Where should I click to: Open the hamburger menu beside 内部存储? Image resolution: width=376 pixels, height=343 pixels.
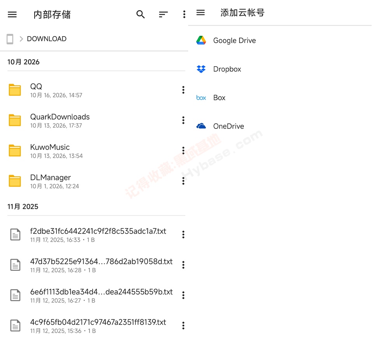pos(12,14)
